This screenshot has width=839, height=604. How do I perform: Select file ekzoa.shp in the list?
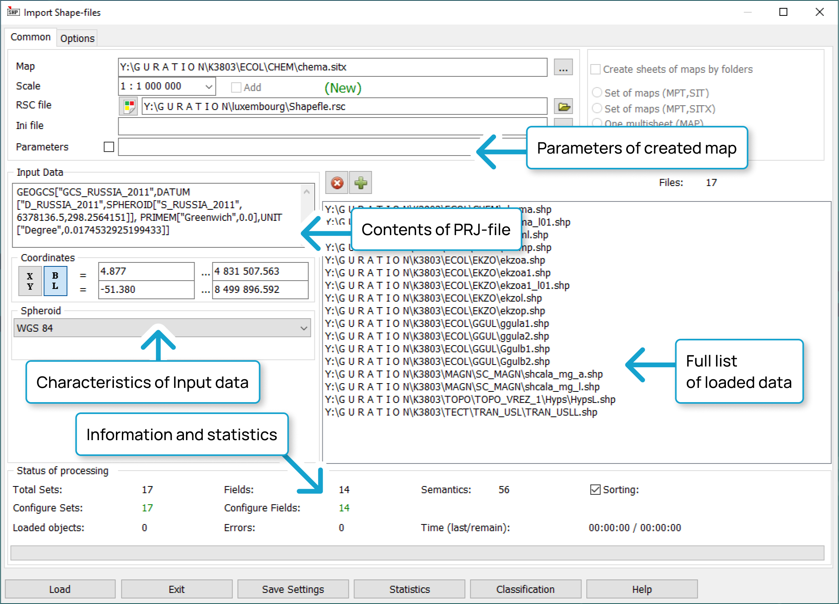click(x=435, y=260)
